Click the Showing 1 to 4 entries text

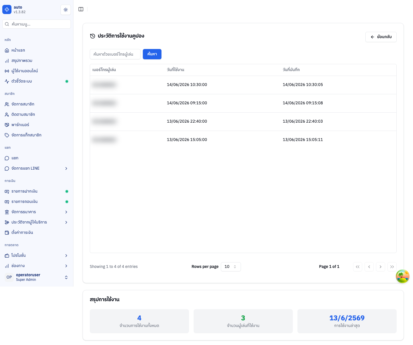tap(114, 267)
